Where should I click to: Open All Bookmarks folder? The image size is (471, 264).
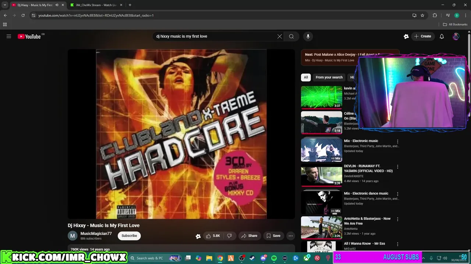(455, 25)
